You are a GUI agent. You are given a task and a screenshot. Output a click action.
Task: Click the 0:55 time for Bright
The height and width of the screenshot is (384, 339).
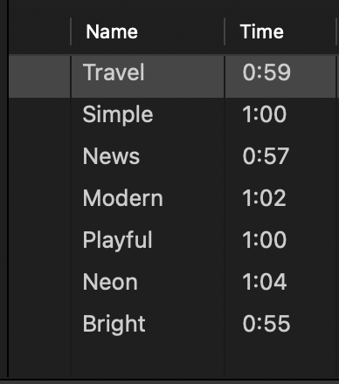266,324
